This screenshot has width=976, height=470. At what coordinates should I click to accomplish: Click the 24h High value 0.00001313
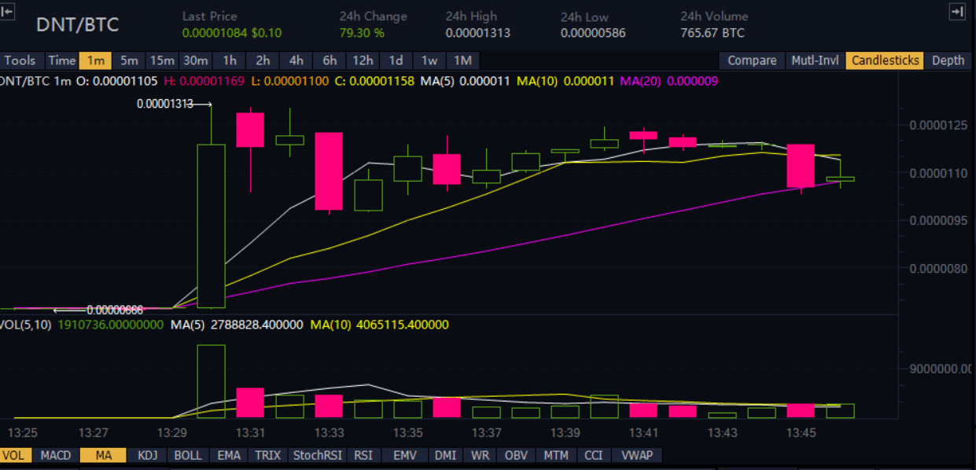click(478, 33)
